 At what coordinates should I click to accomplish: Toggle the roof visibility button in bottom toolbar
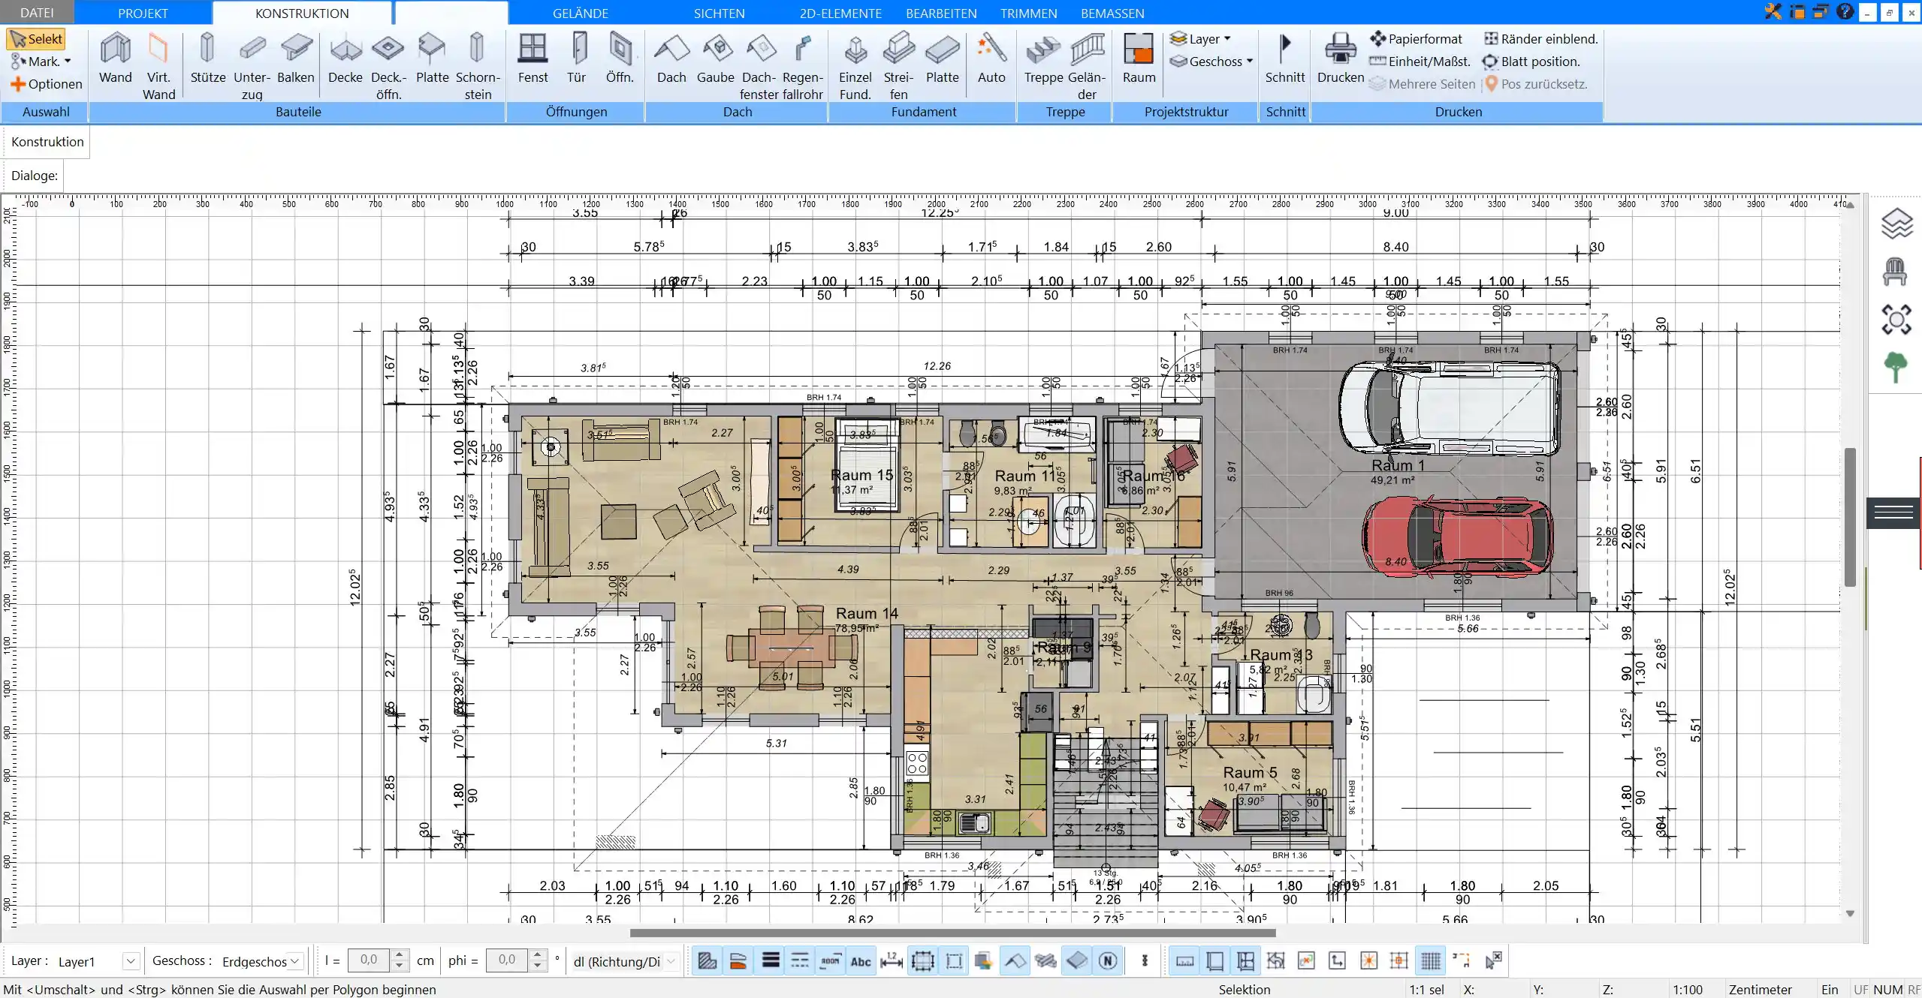(1015, 960)
